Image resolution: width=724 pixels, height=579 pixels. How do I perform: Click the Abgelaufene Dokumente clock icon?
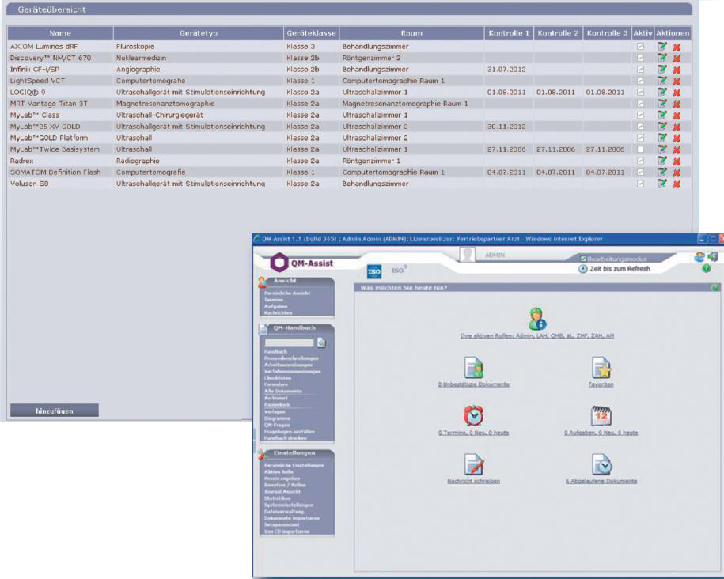[x=601, y=464]
